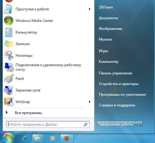
Task: Open Remote Desktop Connection icon
Action: pyautogui.click(x=9, y=67)
